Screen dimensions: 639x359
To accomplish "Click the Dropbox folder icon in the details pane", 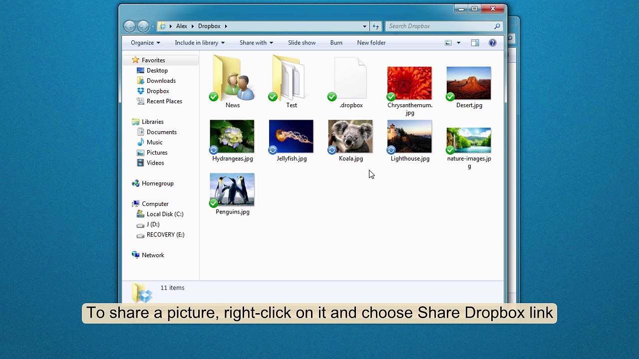I will pyautogui.click(x=142, y=293).
